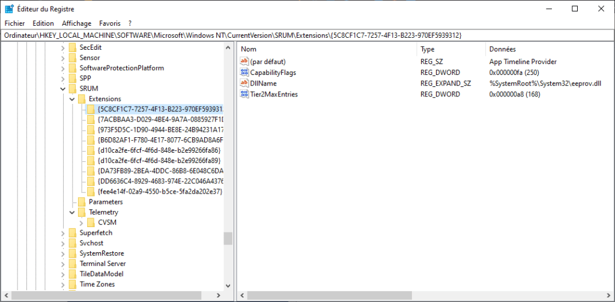The width and height of the screenshot is (615, 302).
Task: Click the (par défaut) string value icon
Action: tap(244, 62)
